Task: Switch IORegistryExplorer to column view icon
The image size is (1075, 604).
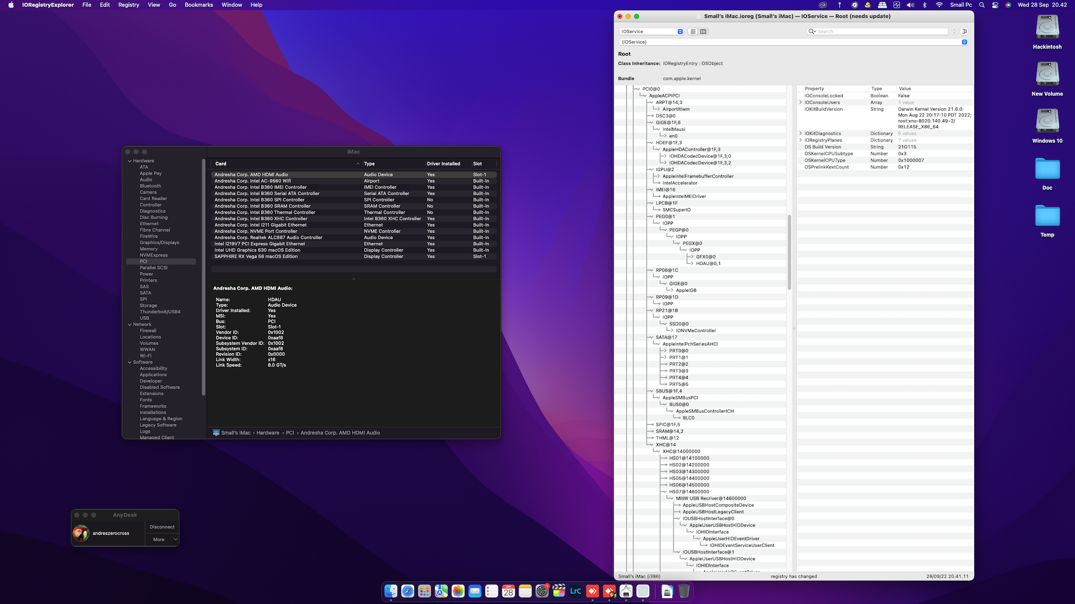Action: coord(703,31)
